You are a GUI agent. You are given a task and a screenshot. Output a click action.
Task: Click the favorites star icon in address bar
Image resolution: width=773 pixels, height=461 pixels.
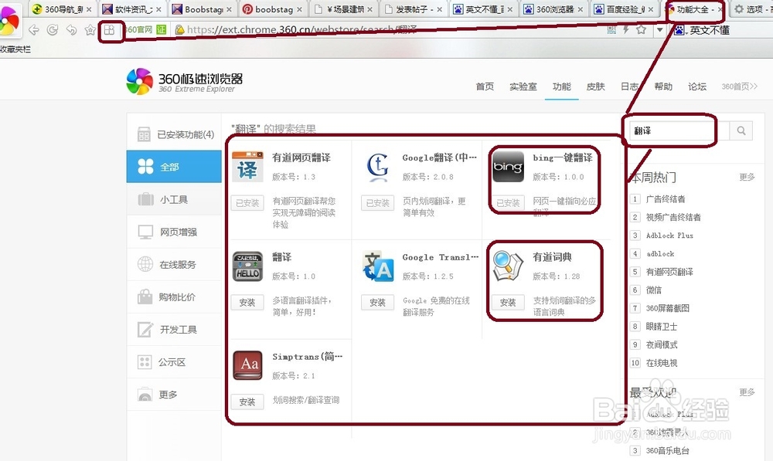click(640, 30)
